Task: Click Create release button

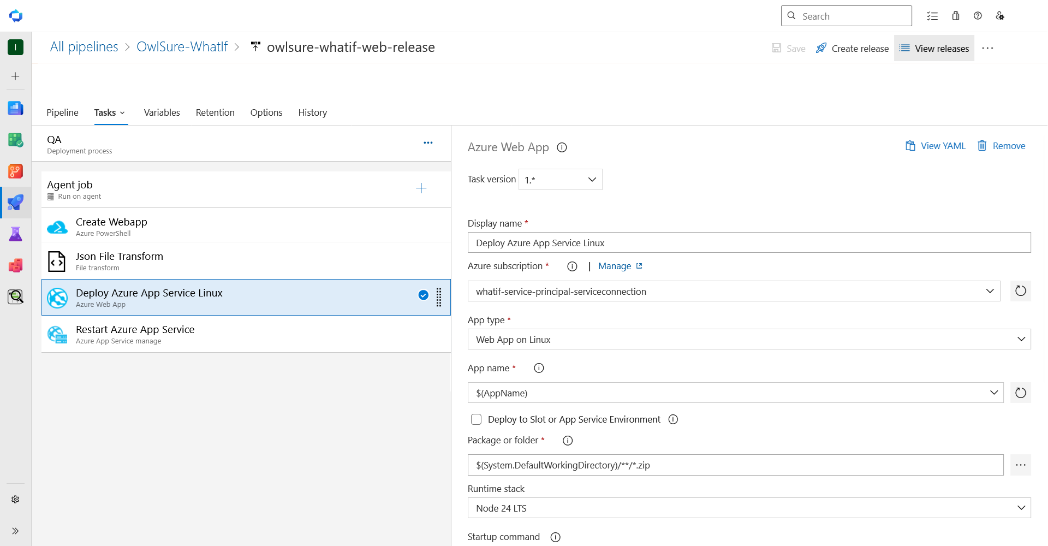Action: (x=852, y=48)
